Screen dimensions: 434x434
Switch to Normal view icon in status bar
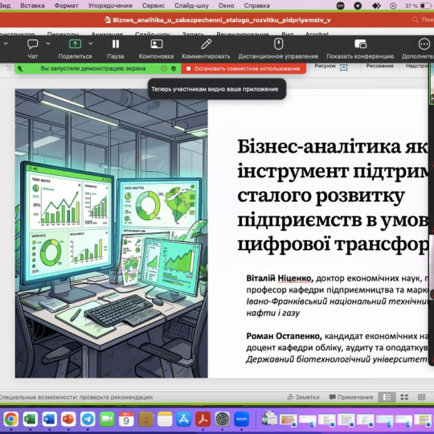pyautogui.click(x=387, y=397)
